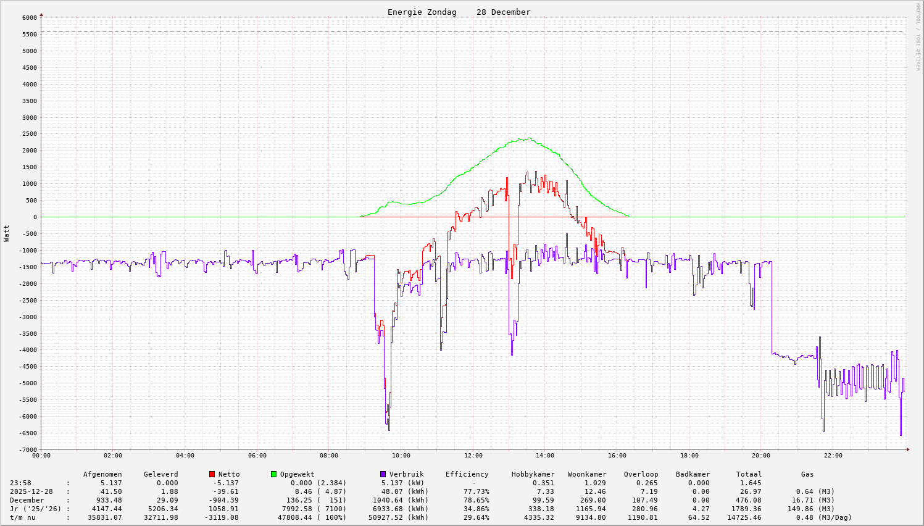Click the chart title 'Energie Zondag 28 December'
Screen dimensions: 924x526
(x=459, y=12)
